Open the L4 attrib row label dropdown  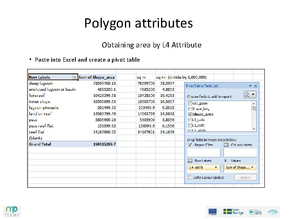(216, 167)
